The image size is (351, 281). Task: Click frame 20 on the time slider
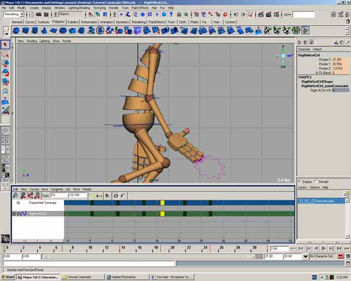click(172, 248)
